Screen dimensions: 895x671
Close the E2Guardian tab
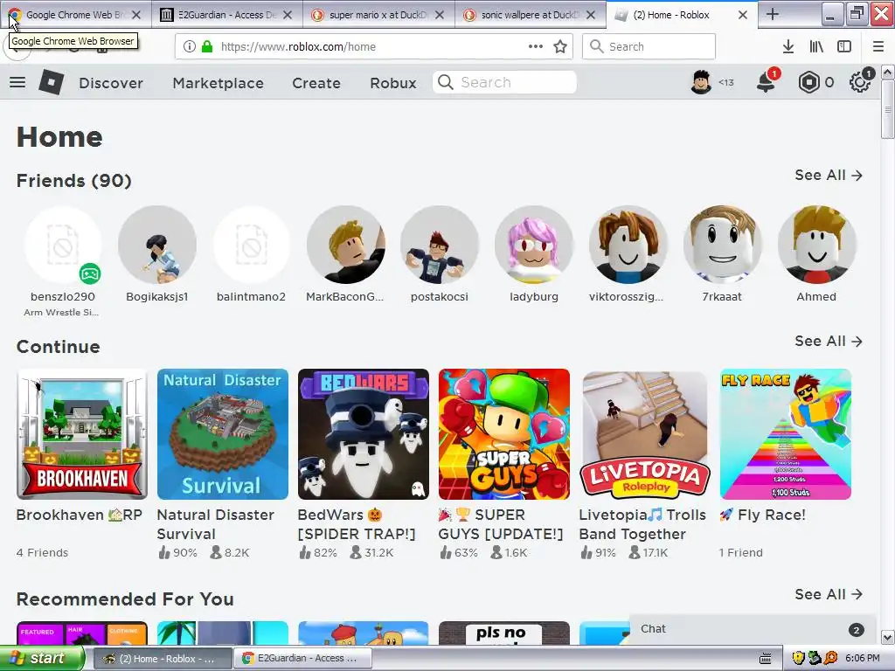tap(288, 15)
